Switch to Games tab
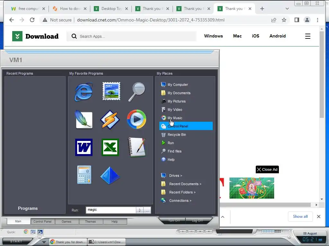The width and height of the screenshot is (329, 246). [67, 222]
